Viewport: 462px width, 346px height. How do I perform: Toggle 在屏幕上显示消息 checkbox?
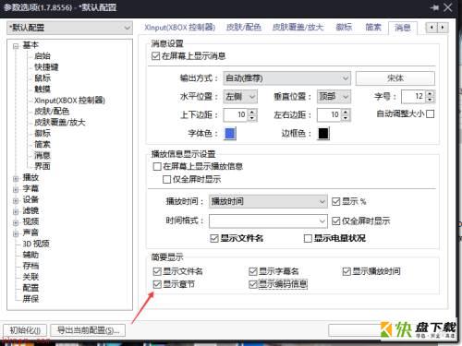(x=156, y=56)
